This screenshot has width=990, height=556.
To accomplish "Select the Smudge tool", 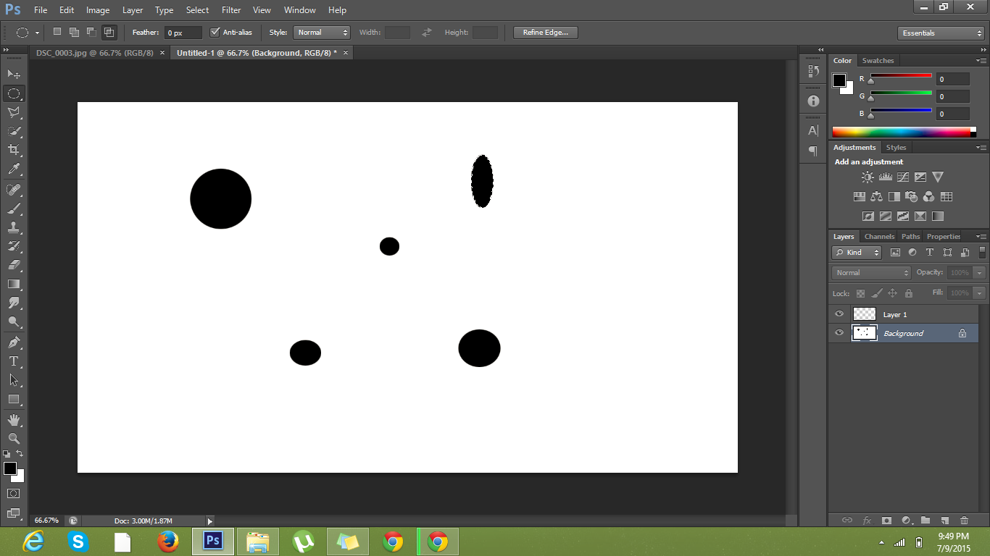I will tap(14, 303).
